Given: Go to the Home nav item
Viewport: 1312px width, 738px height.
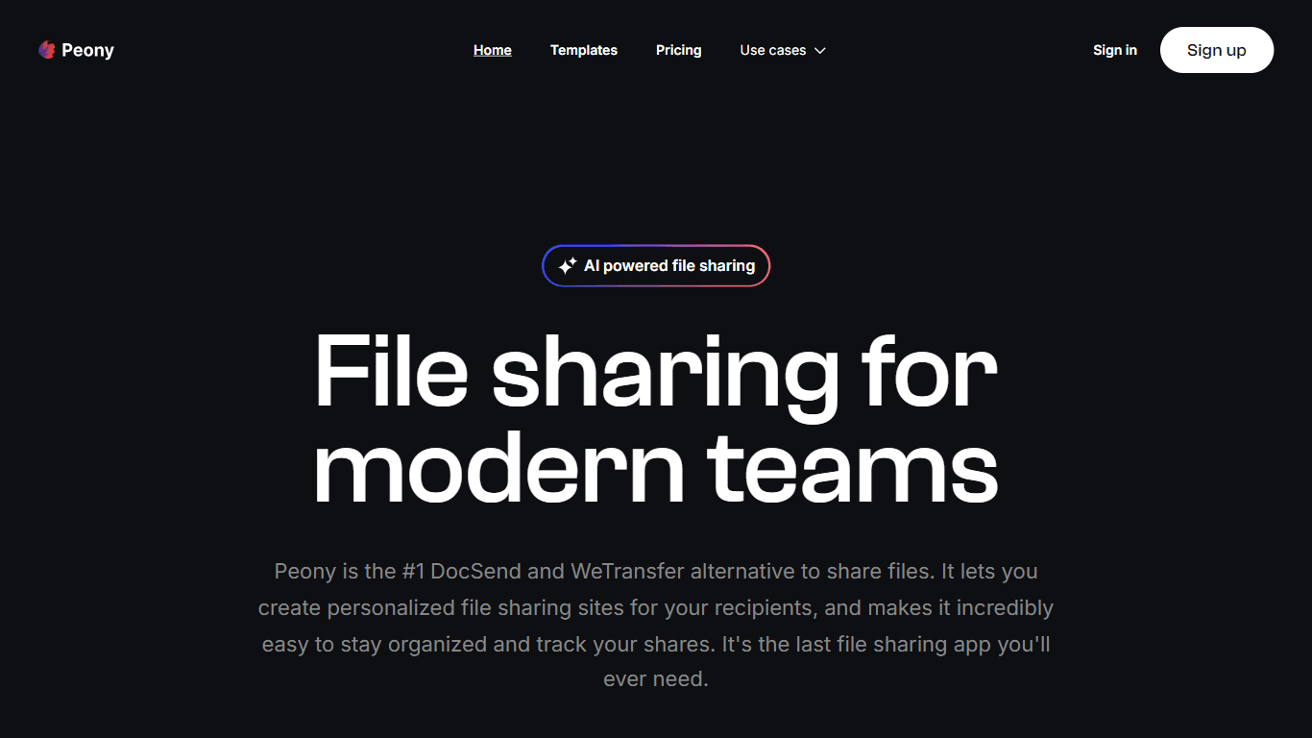Looking at the screenshot, I should coord(493,50).
